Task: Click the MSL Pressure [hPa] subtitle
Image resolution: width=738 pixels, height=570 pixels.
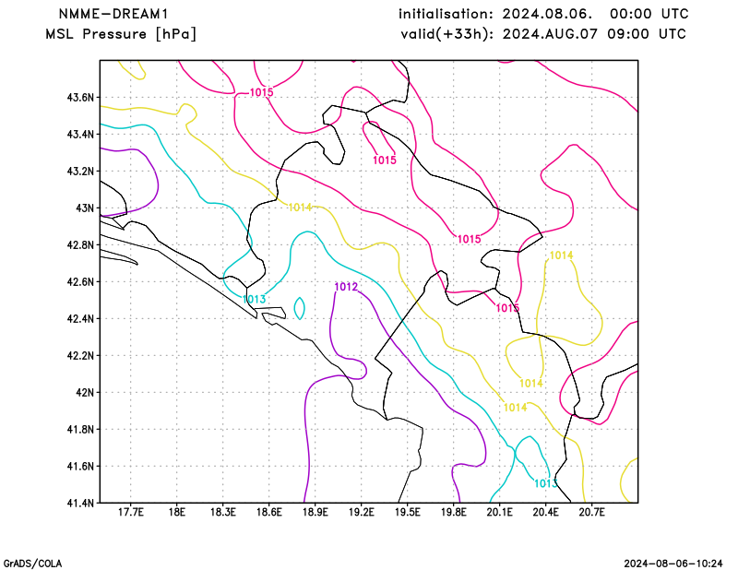Action: click(121, 34)
